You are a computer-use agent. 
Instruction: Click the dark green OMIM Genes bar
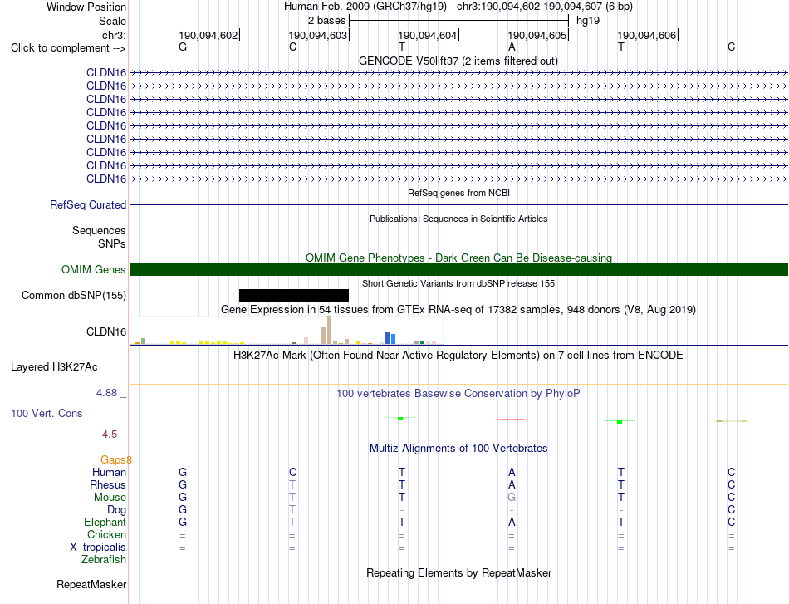click(x=459, y=269)
